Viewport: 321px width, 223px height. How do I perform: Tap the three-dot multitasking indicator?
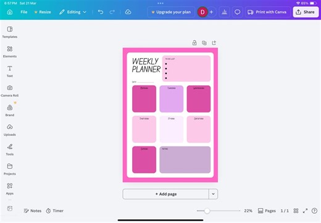(160, 3)
